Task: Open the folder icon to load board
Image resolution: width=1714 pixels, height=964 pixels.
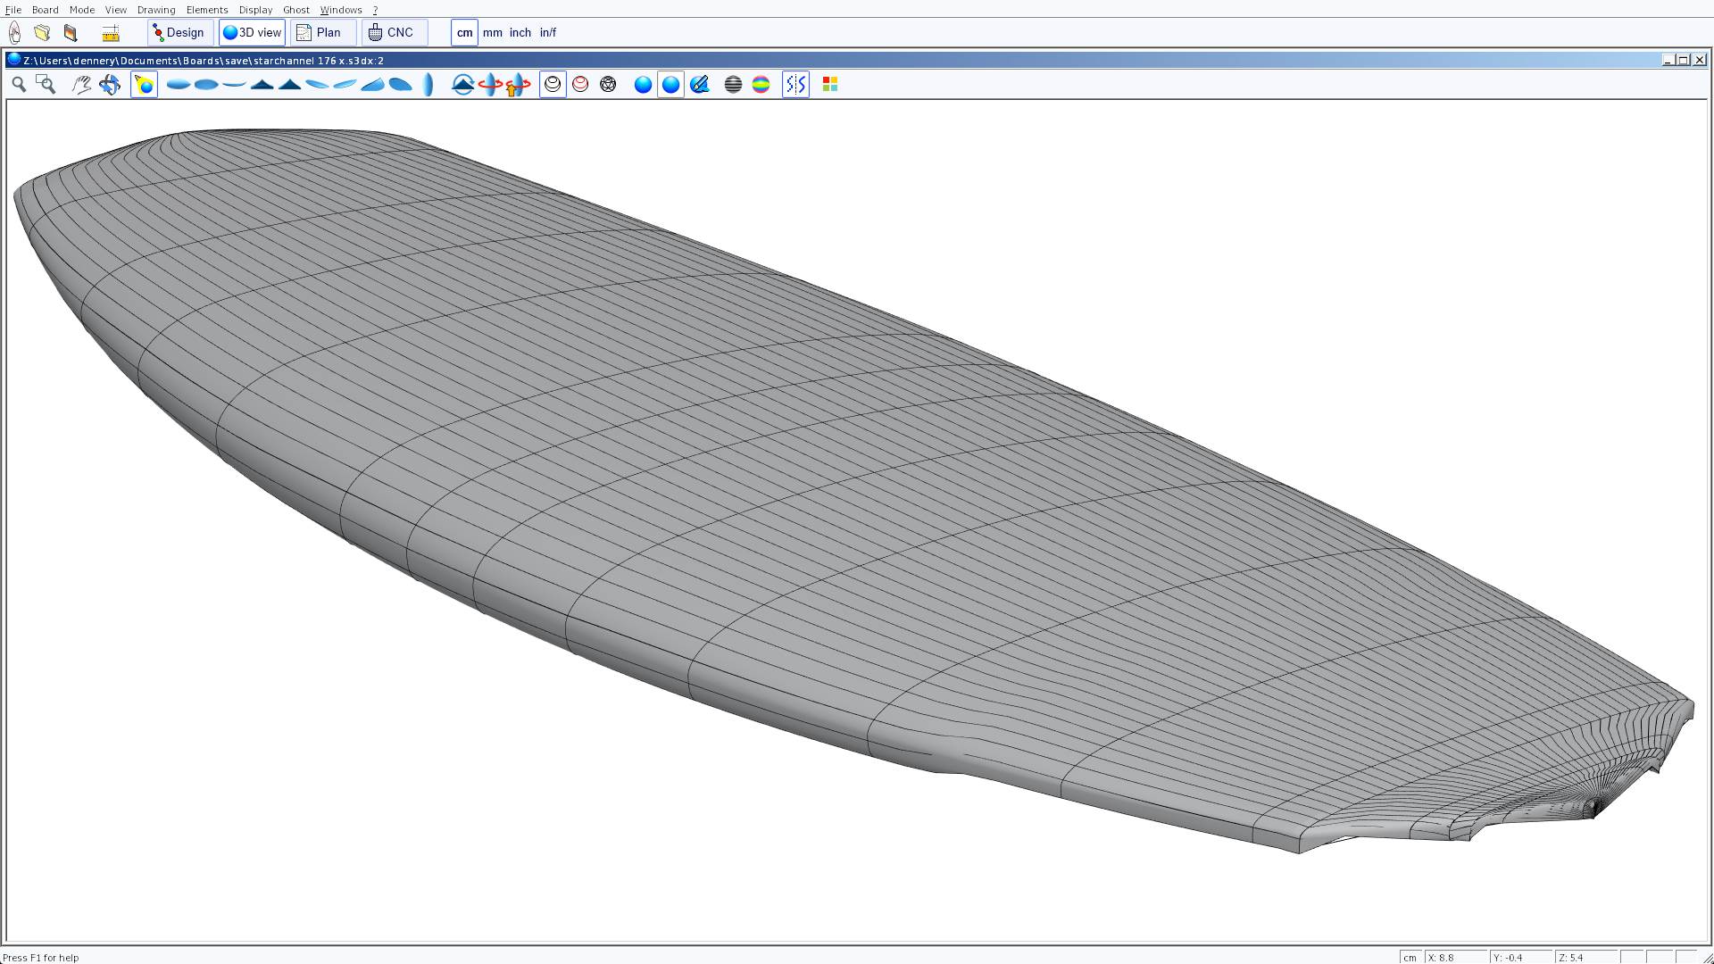Action: point(42,33)
